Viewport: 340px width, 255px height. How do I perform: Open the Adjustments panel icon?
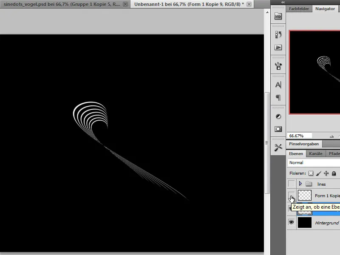point(278,116)
